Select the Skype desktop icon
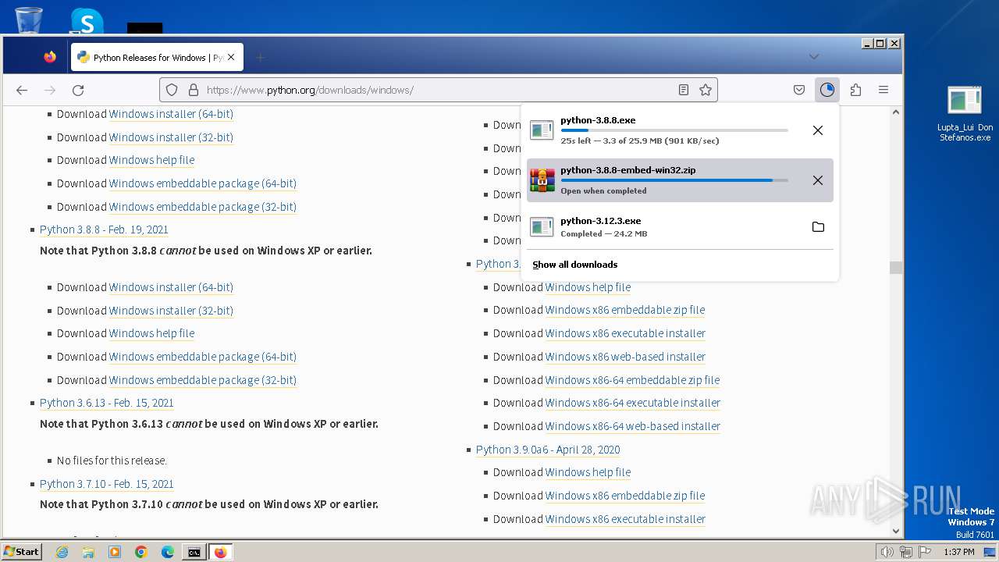 point(86,21)
